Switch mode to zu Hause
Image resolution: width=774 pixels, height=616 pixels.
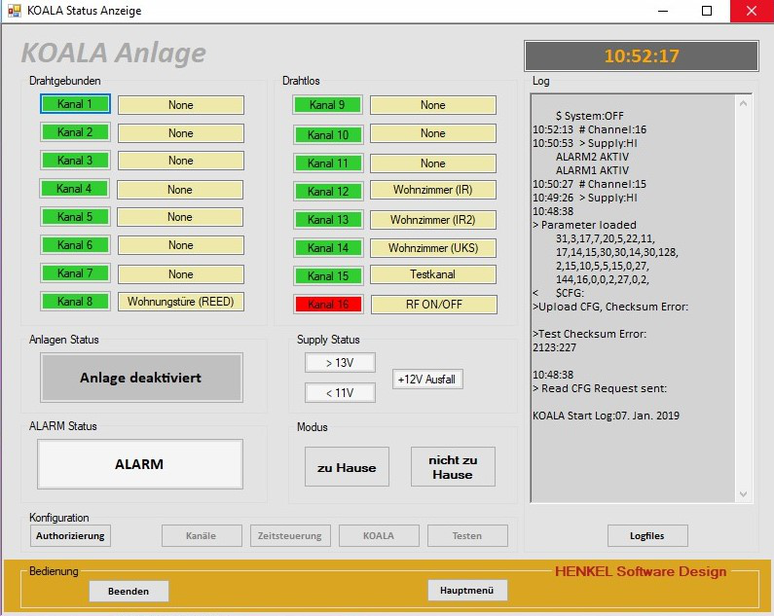pyautogui.click(x=347, y=467)
